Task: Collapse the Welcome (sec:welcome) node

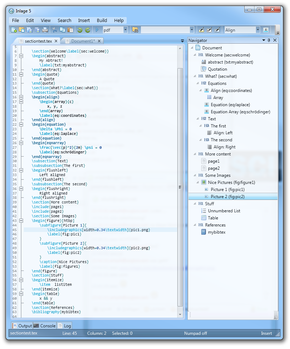Action: pos(195,55)
